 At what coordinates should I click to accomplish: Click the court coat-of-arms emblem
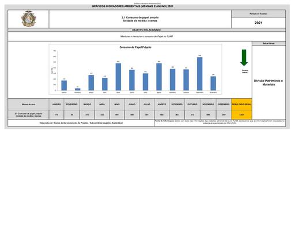tap(29, 19)
